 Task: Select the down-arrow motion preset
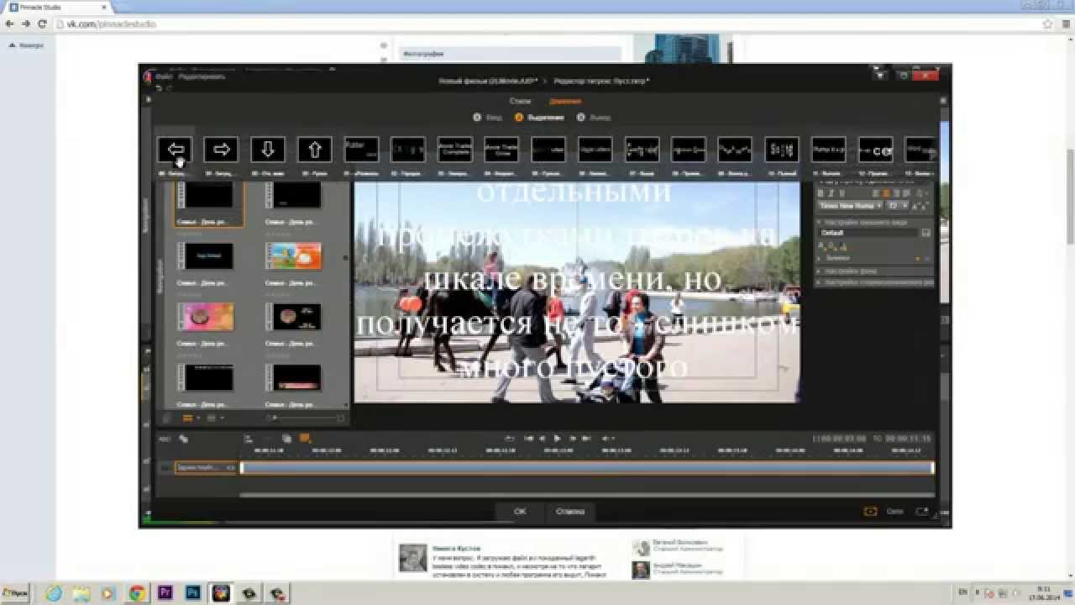click(x=268, y=150)
